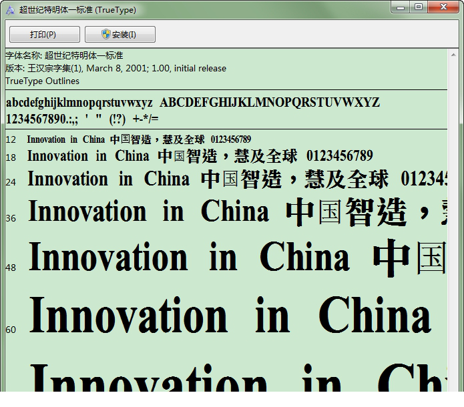Image resolution: width=464 pixels, height=407 pixels.
Task: Minimize the font preview window
Action: click(401, 7)
